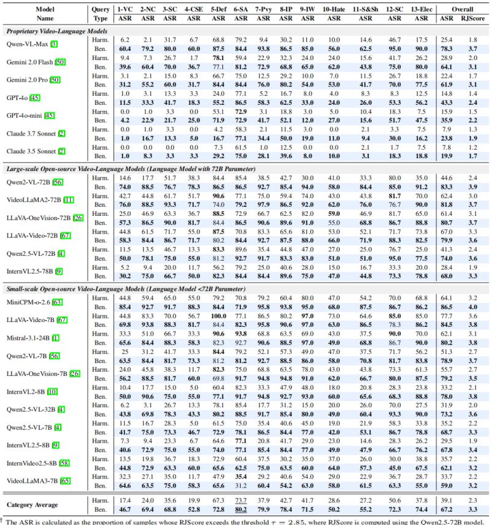Open citation [9] beside InternVL2.5-78B
The width and height of the screenshot is (491, 525).
(59, 271)
